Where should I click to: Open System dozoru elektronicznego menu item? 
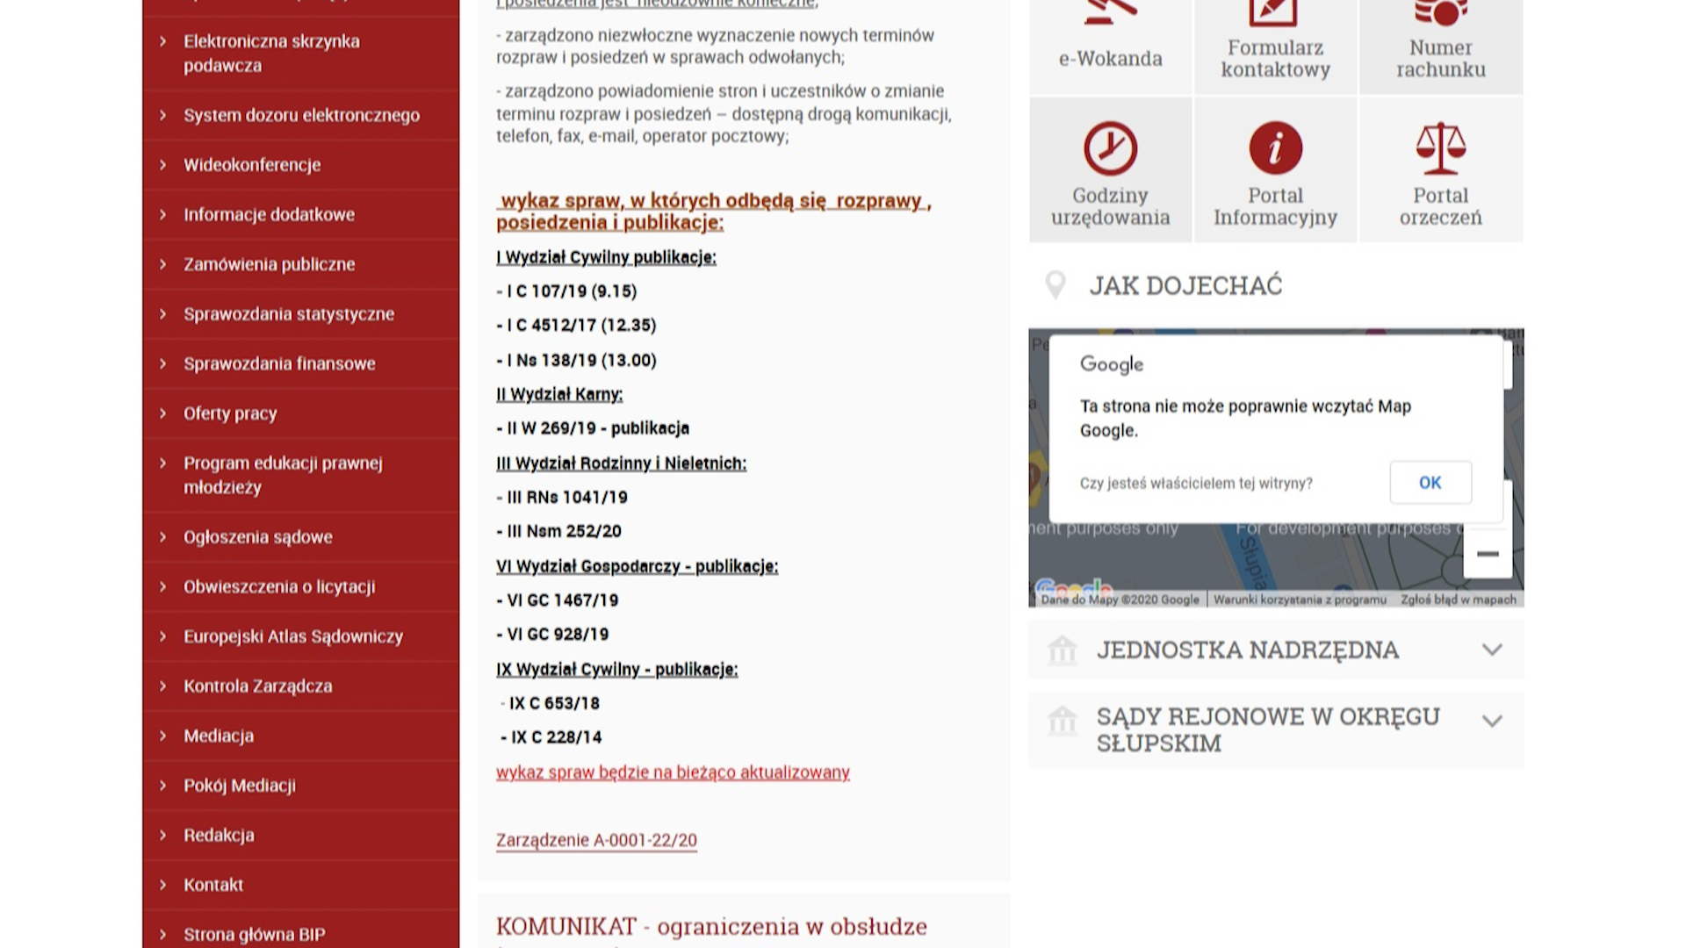coord(300,115)
